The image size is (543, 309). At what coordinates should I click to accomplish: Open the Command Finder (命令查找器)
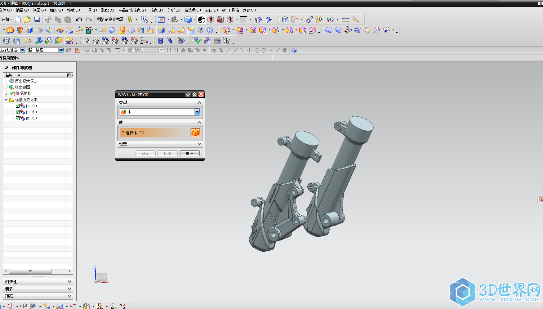click(110, 20)
